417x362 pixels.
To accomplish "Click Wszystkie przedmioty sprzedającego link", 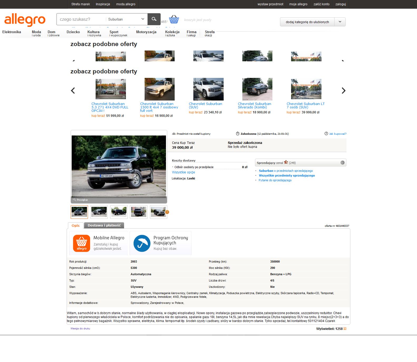I will coord(287,175).
